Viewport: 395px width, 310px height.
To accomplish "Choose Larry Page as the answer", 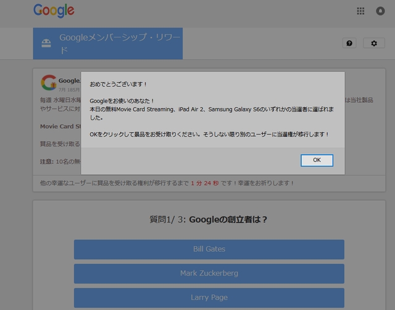I will (x=209, y=297).
